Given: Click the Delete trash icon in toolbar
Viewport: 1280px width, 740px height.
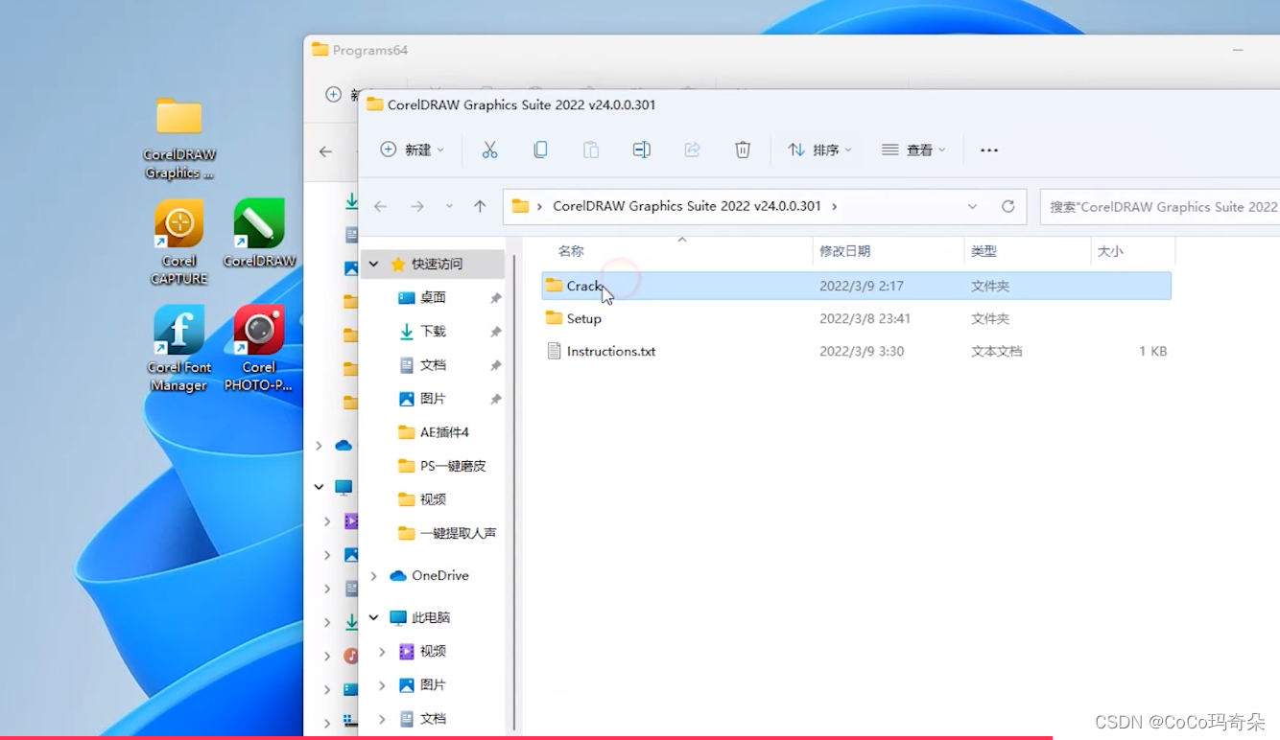Looking at the screenshot, I should tap(743, 150).
